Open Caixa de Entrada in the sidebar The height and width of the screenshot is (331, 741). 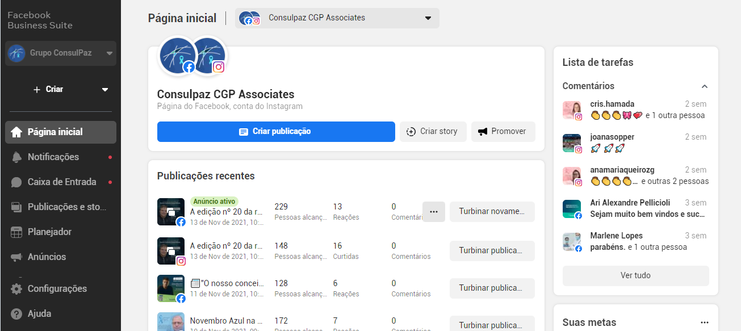61,182
